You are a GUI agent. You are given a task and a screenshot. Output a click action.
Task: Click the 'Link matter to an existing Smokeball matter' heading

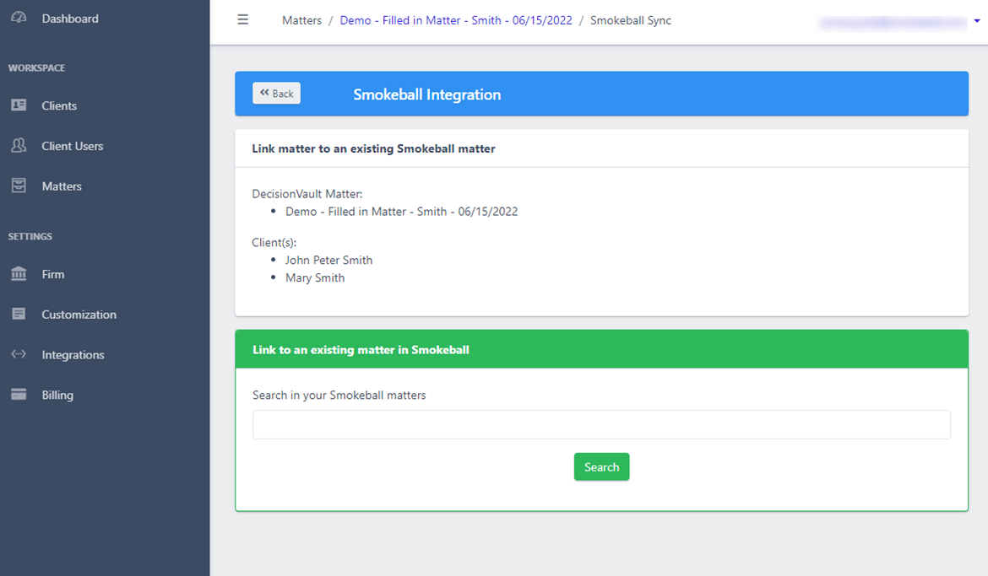pos(373,148)
